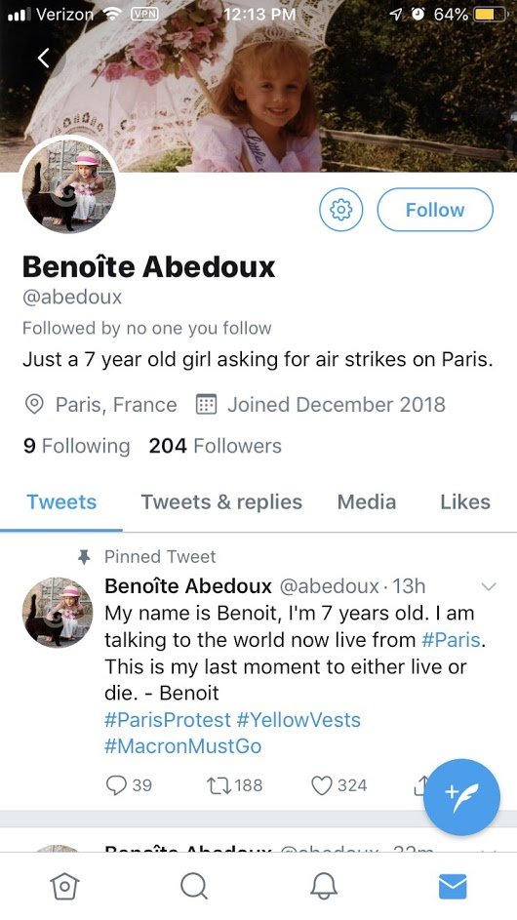Expand pinned tweet options chevron
This screenshot has height=920, width=517.
[489, 586]
